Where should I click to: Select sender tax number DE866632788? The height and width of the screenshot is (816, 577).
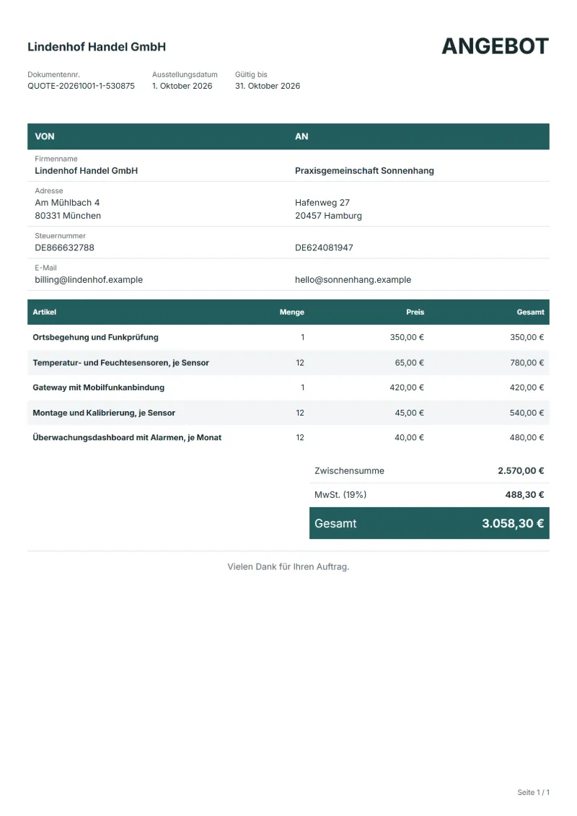[x=64, y=247]
